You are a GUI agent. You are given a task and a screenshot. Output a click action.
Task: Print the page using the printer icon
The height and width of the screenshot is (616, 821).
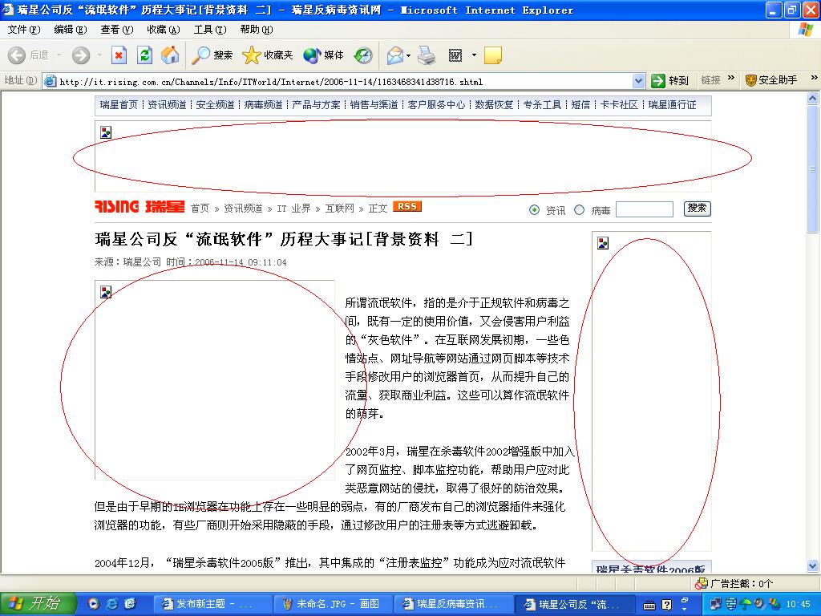[427, 55]
